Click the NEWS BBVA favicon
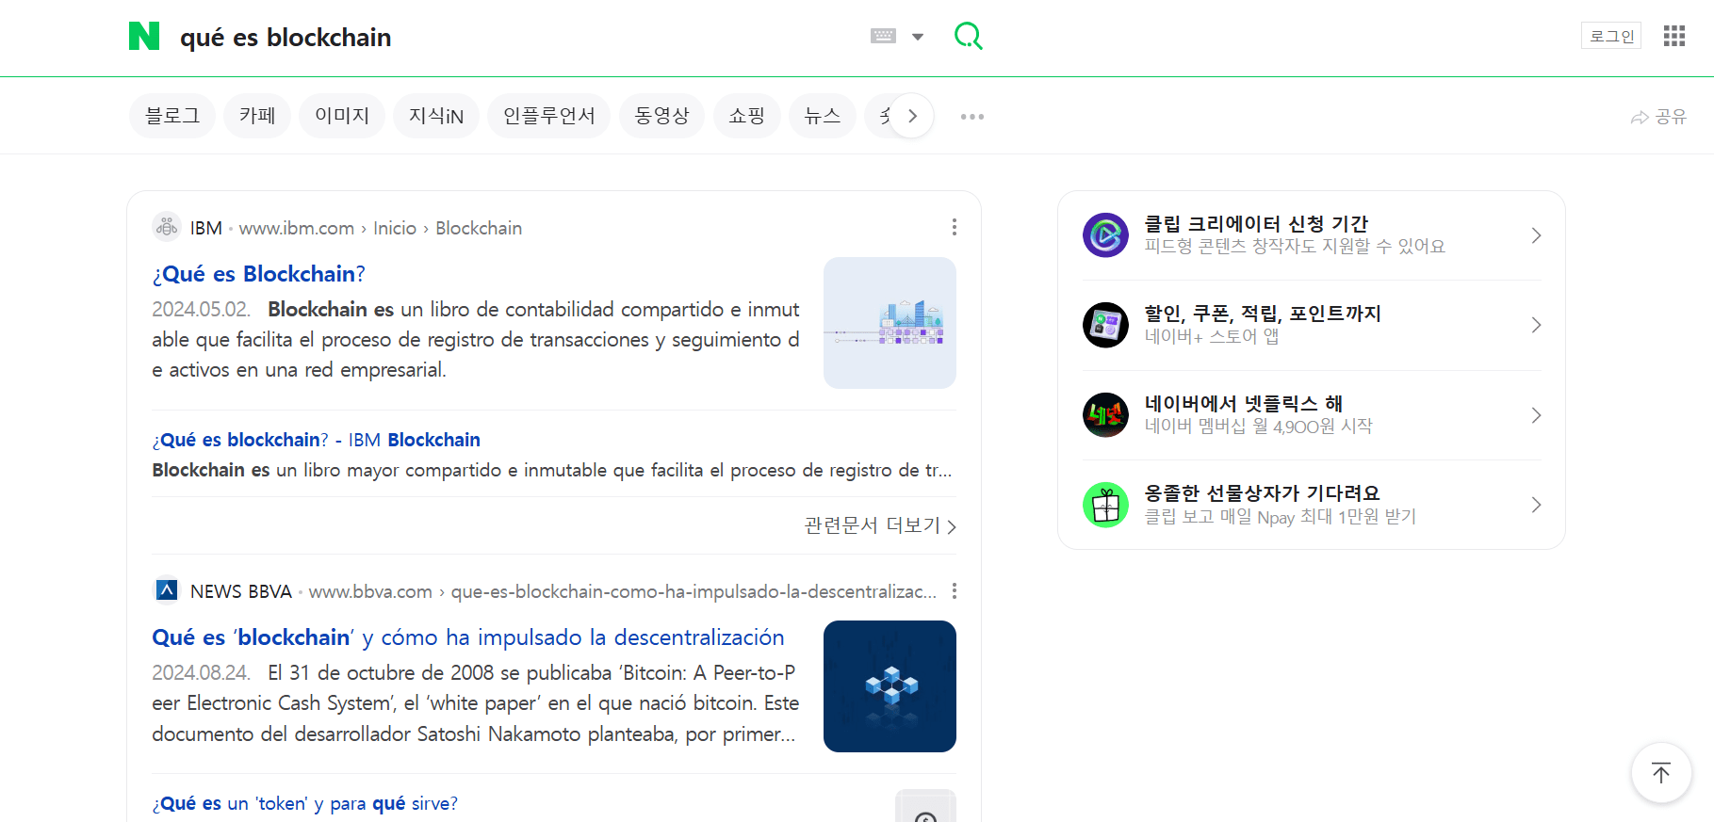Viewport: 1714px width, 822px height. tap(167, 590)
